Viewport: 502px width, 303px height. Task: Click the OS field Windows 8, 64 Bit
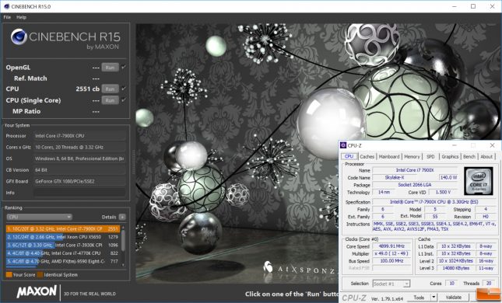(x=79, y=158)
